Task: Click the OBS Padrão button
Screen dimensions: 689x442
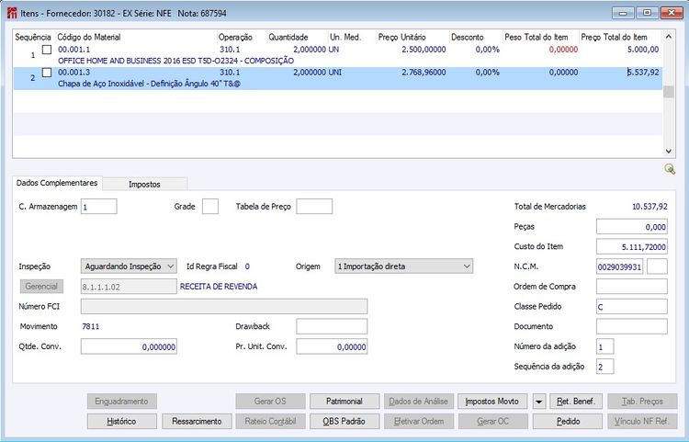Action: 344,422
